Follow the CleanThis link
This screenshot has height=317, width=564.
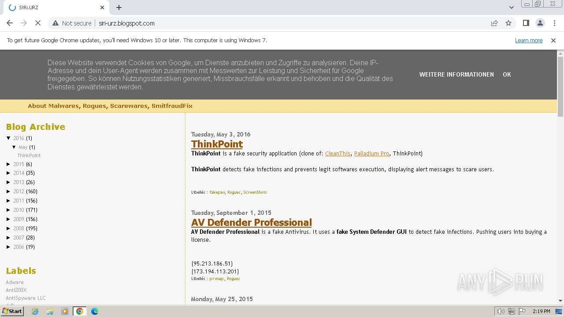[x=338, y=154]
